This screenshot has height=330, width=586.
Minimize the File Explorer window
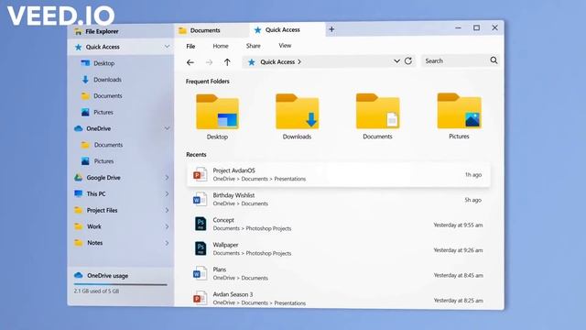click(458, 27)
